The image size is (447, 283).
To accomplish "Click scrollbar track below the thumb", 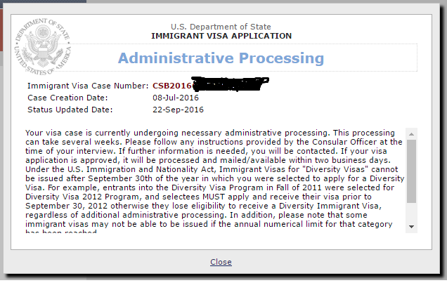I will tap(411, 212).
